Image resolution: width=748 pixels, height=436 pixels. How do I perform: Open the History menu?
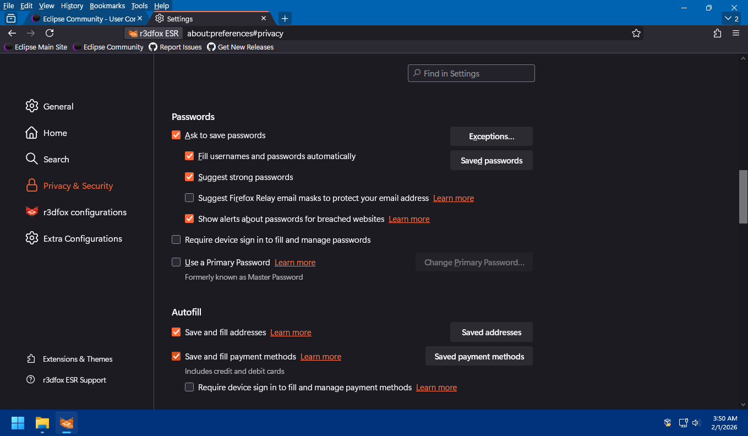tap(72, 6)
